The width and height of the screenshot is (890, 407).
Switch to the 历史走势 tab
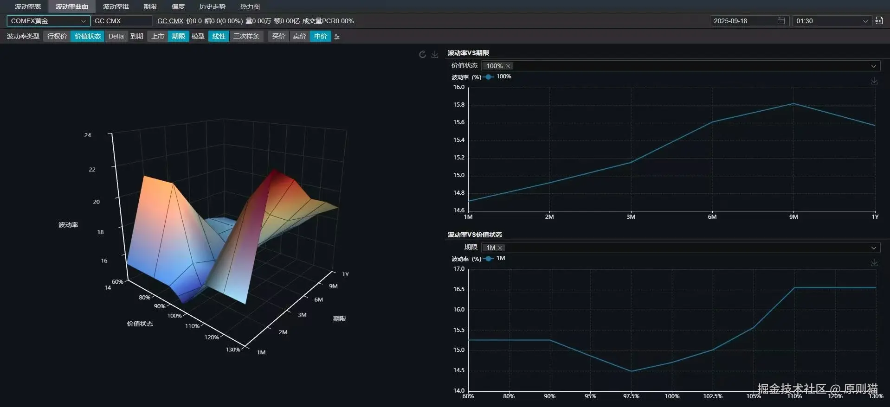tap(213, 6)
